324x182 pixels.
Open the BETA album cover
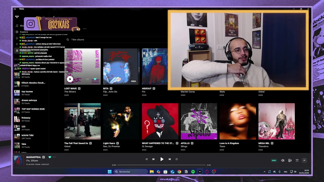[121, 67]
